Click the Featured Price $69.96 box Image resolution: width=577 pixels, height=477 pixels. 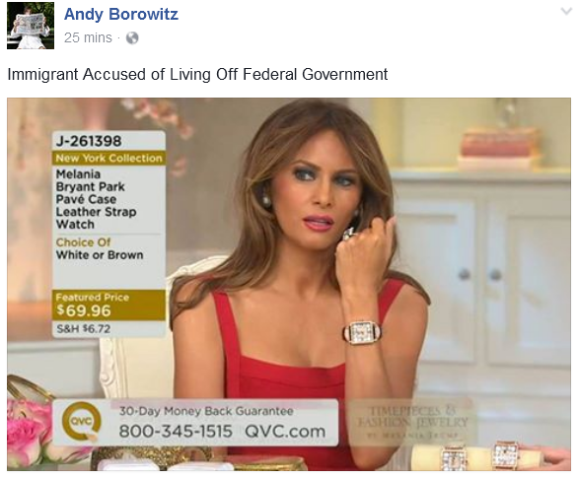(108, 305)
